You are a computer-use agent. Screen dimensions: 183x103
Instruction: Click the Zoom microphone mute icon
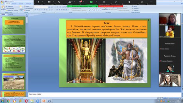pyautogui.click(x=39, y=2)
